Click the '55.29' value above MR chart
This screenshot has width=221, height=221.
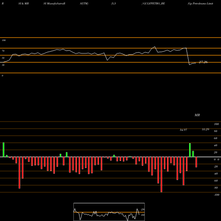click(206, 130)
